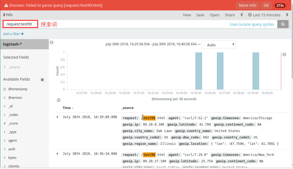Screen dimensions: 293x169
Task: Expand the 16:36:34 log entry row
Action: pos(58,154)
